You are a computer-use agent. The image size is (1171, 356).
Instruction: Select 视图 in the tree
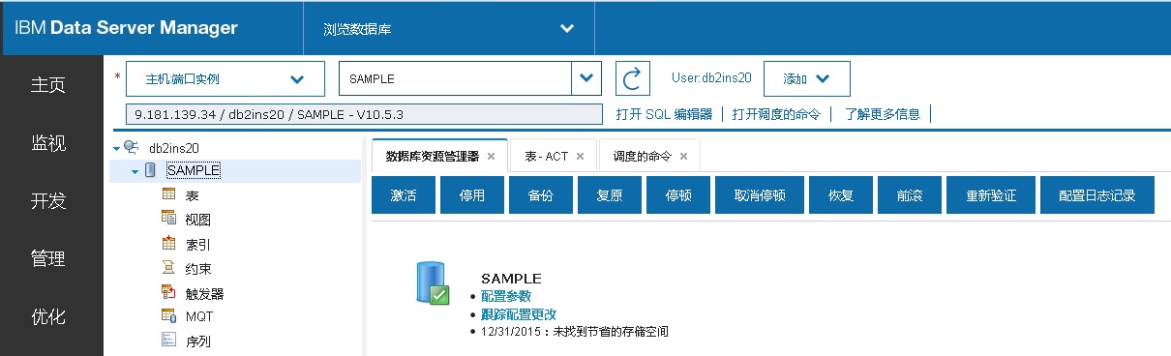pyautogui.click(x=197, y=220)
